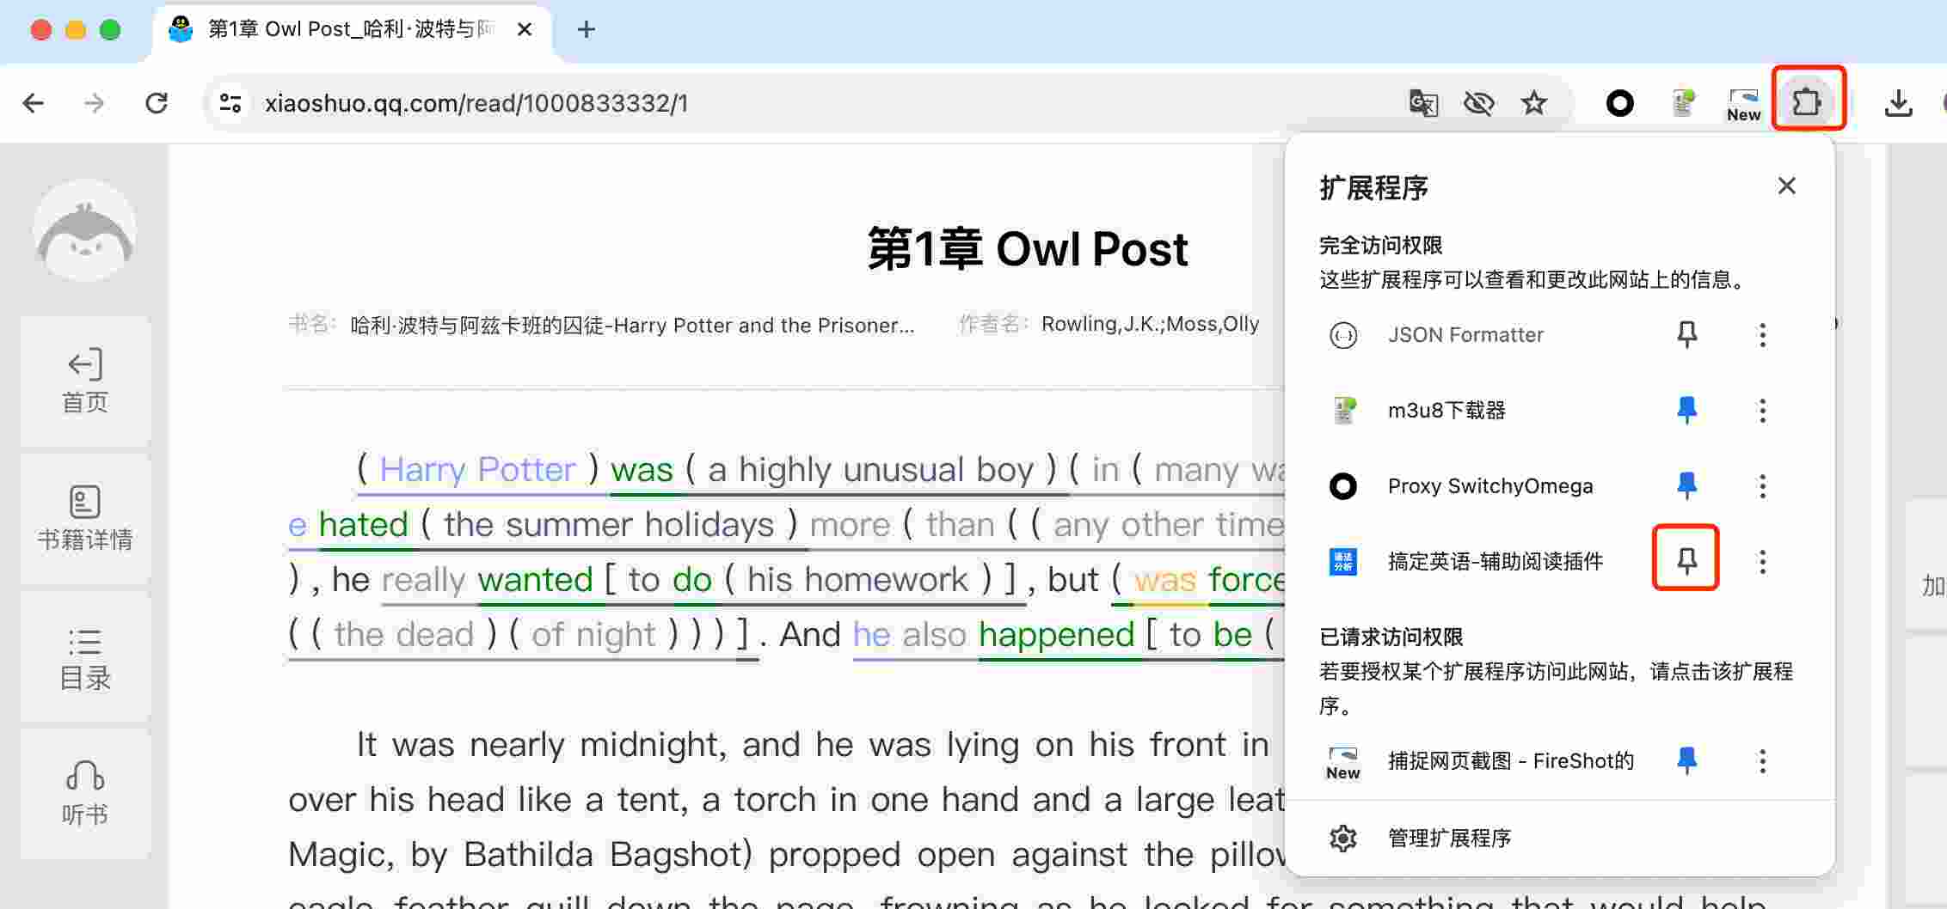This screenshot has height=909, width=1947.
Task: Start 听书 audio reading
Action: pos(85,794)
